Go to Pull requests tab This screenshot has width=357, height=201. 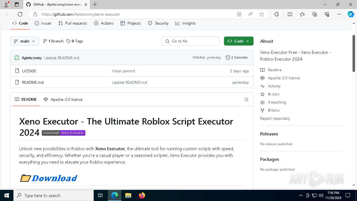click(x=73, y=23)
